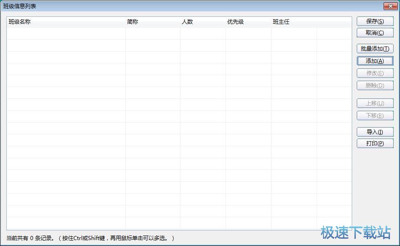Click the 班级名称 column header
Viewport: 400px width, 246px height.
(x=66, y=22)
